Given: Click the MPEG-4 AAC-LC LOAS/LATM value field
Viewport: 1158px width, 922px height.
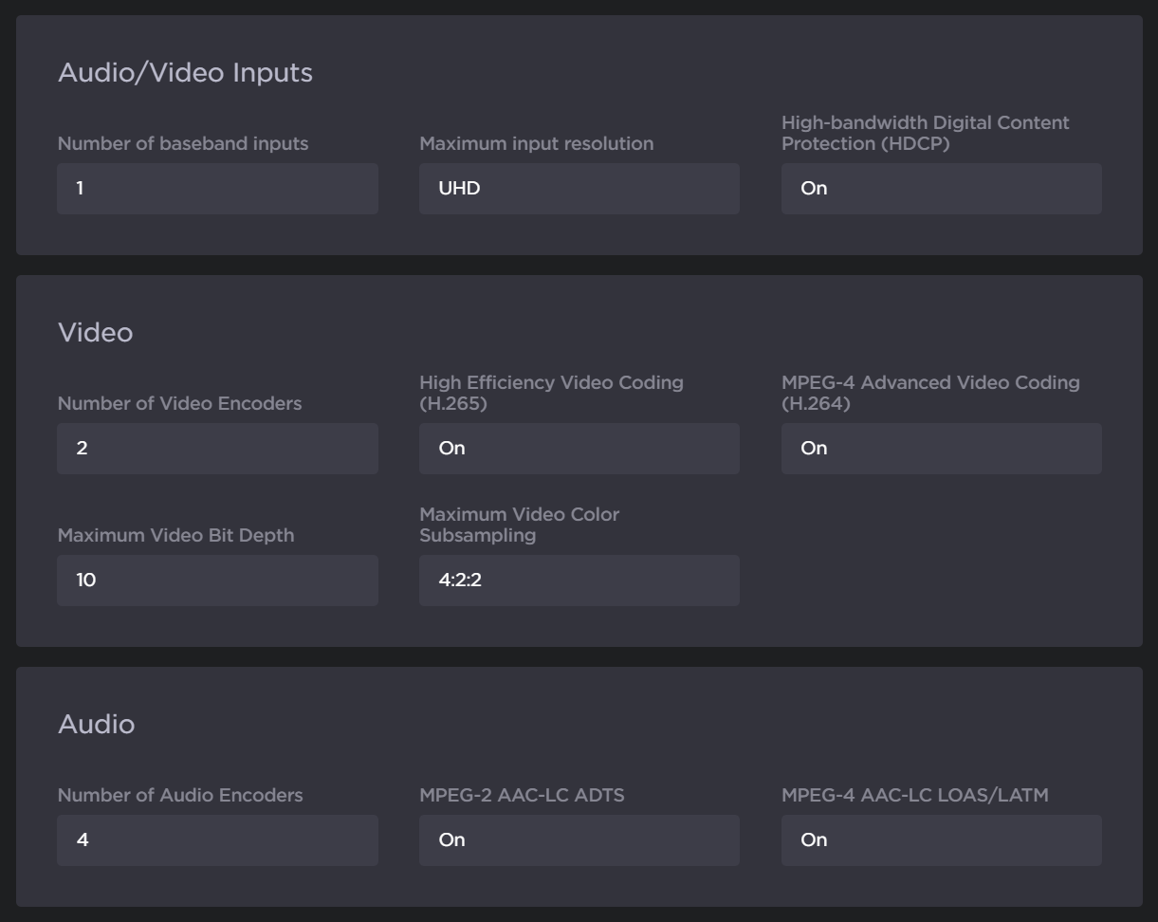Looking at the screenshot, I should click(941, 840).
